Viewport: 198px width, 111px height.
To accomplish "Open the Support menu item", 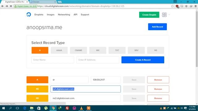I will pos(85,14).
